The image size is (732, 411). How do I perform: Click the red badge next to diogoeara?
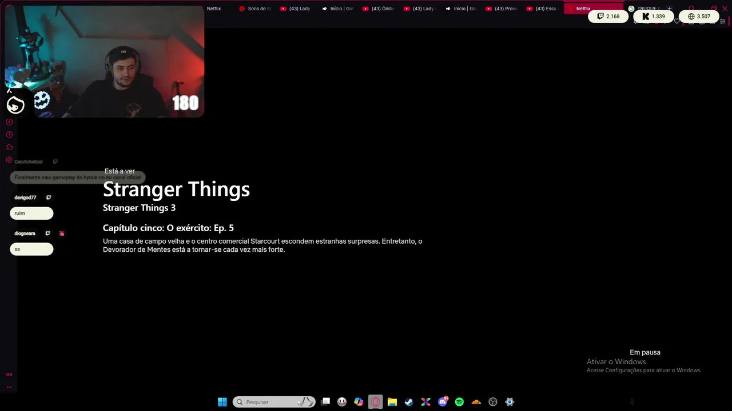click(62, 233)
